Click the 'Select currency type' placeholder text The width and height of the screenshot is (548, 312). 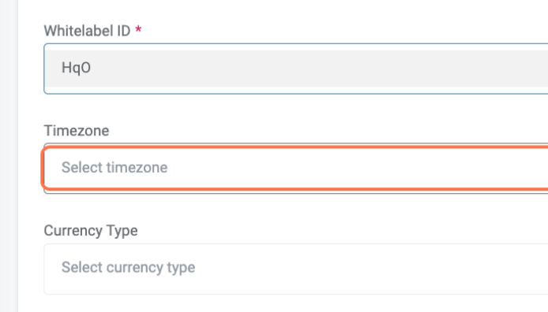tap(128, 268)
